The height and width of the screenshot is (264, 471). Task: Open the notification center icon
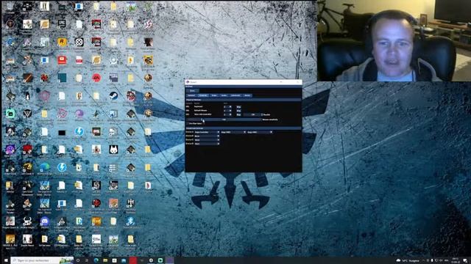(465, 261)
